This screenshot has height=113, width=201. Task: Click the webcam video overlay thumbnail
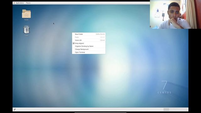[175, 14]
